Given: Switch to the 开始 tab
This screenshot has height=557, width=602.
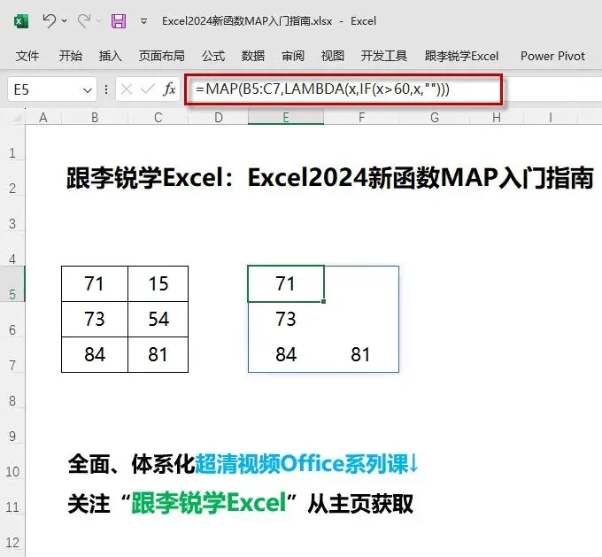Looking at the screenshot, I should click(70, 56).
